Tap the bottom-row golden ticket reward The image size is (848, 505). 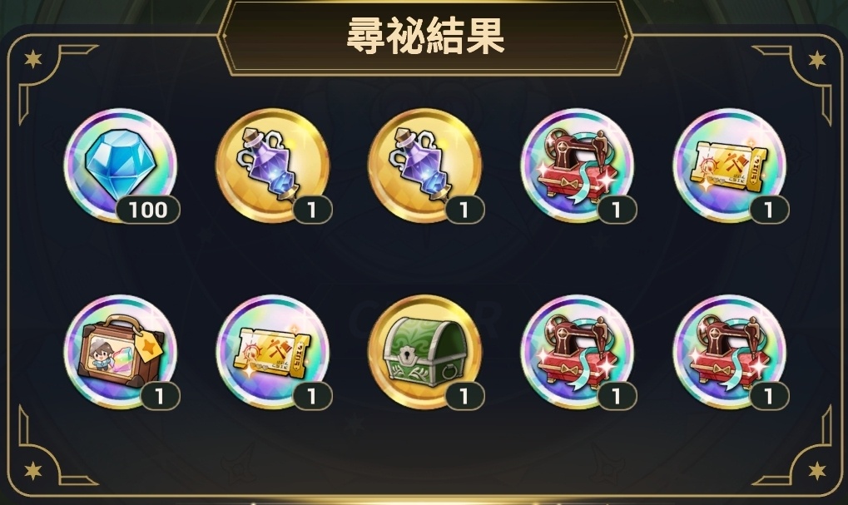(273, 351)
